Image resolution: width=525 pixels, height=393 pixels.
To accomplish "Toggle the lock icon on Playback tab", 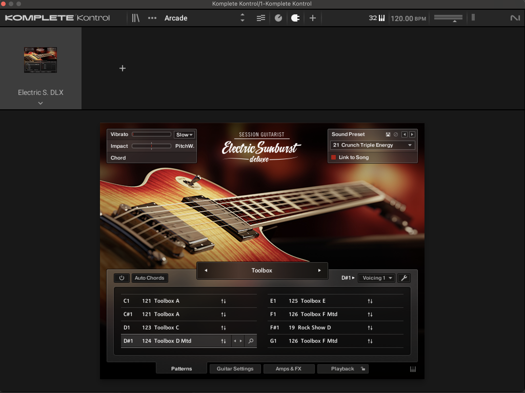I will (x=363, y=369).
